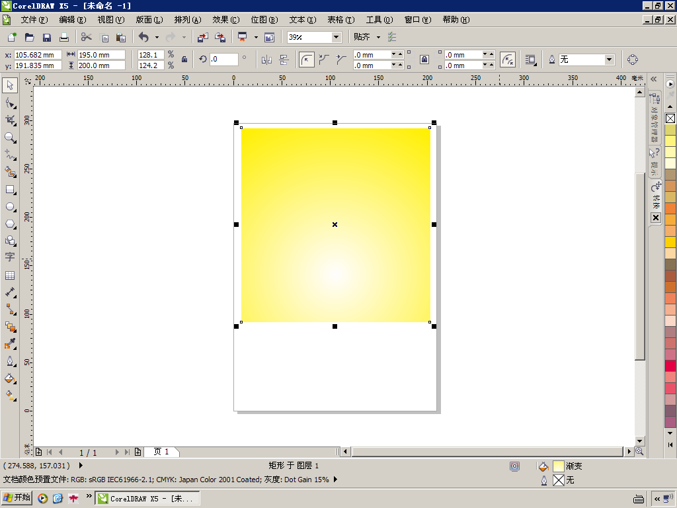Choose the round corner type
677x508 pixels.
(x=307, y=60)
